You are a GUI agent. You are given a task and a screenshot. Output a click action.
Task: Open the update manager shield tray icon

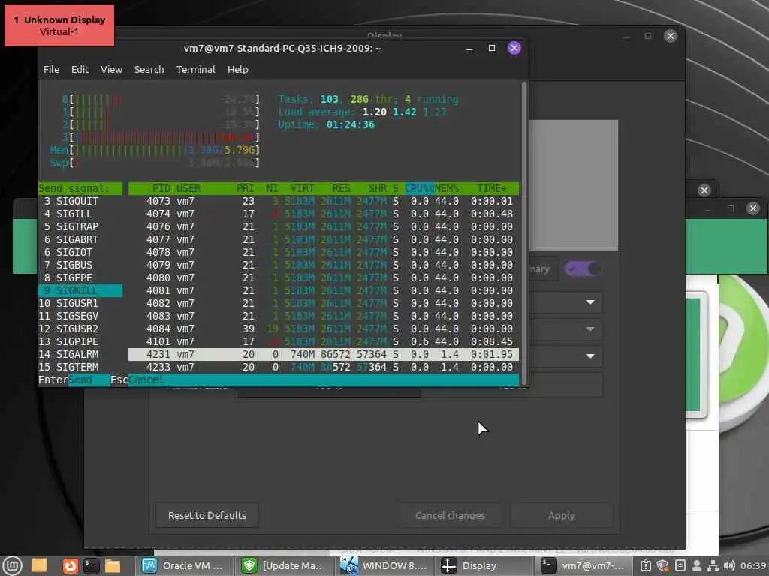click(x=662, y=565)
